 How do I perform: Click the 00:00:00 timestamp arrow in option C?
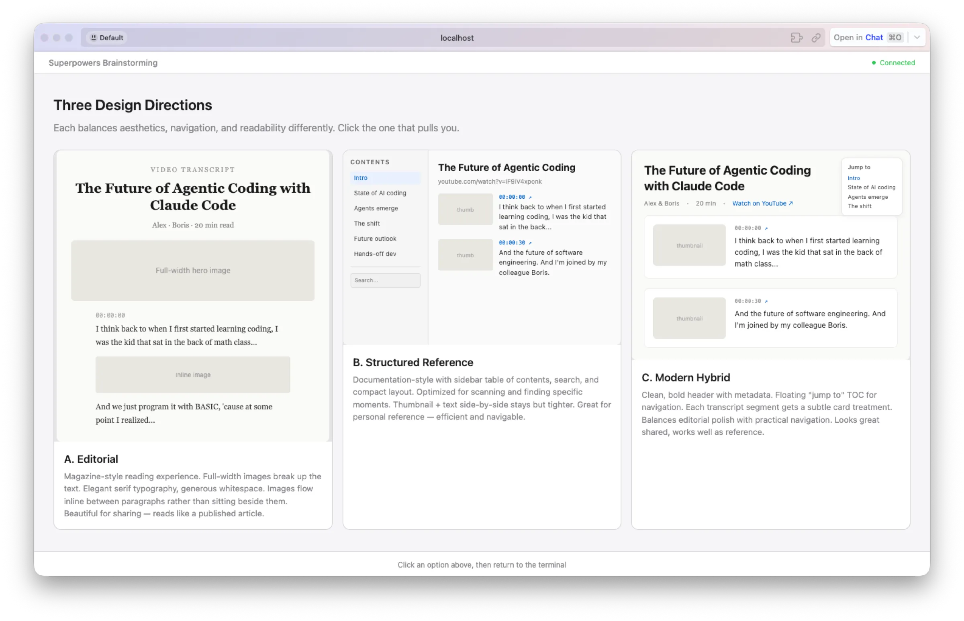click(x=766, y=228)
